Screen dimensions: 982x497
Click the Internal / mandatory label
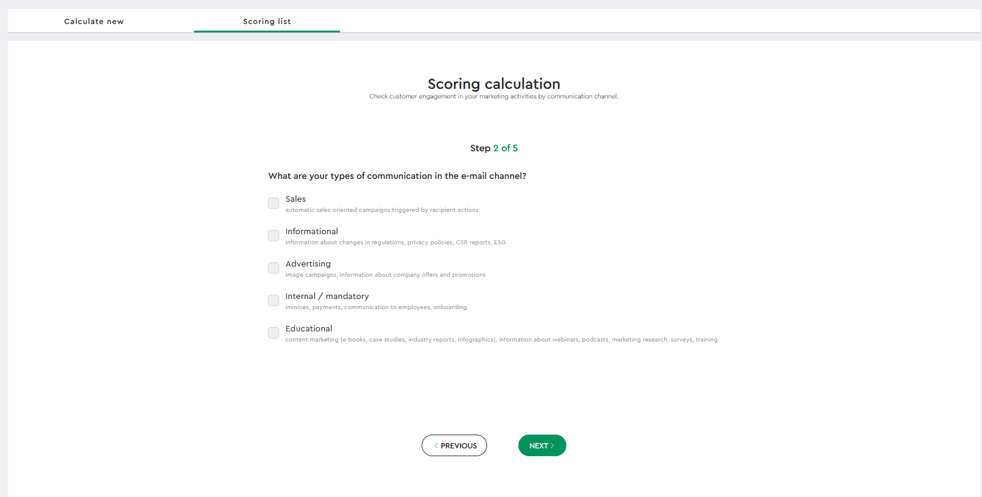pyautogui.click(x=327, y=296)
